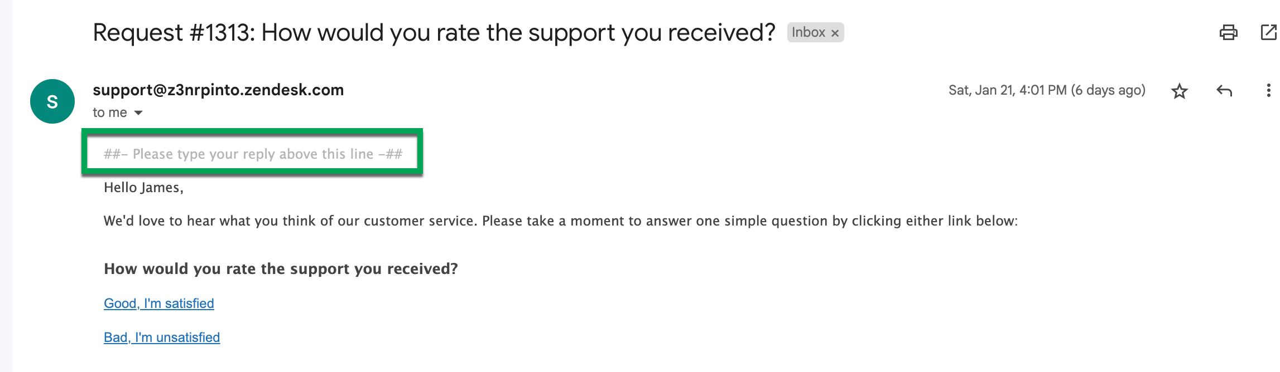This screenshot has width=1280, height=372.
Task: Print this email using the printer icon
Action: point(1228,33)
